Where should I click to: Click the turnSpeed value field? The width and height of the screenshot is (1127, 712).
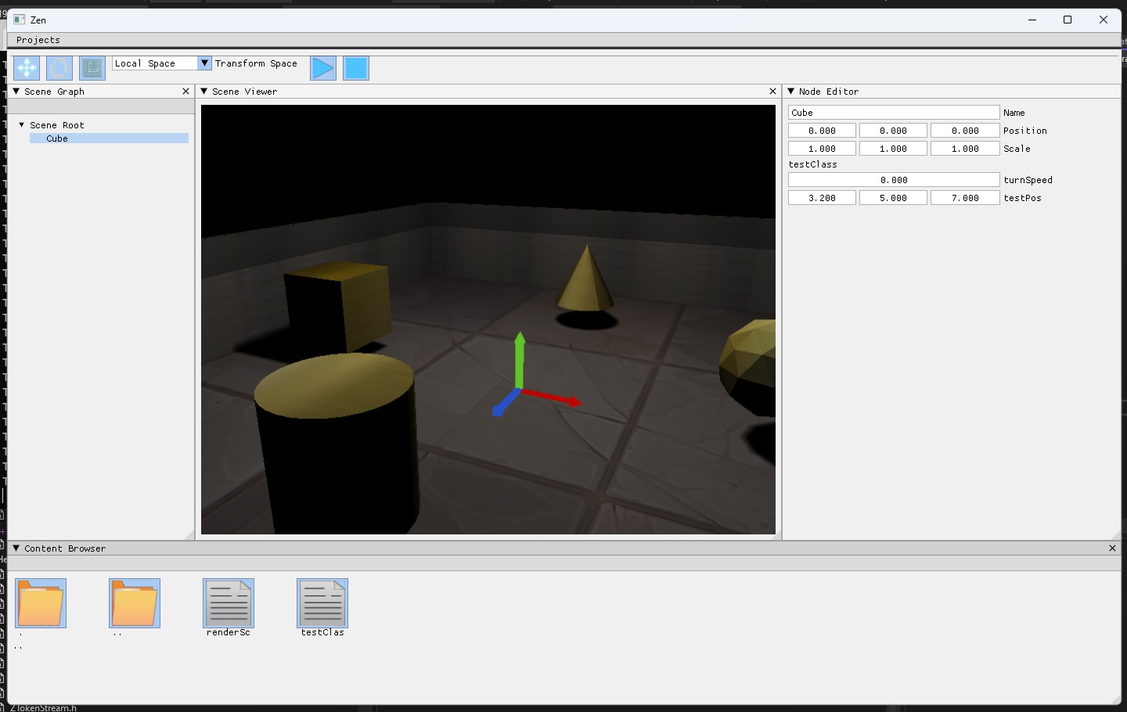point(894,180)
